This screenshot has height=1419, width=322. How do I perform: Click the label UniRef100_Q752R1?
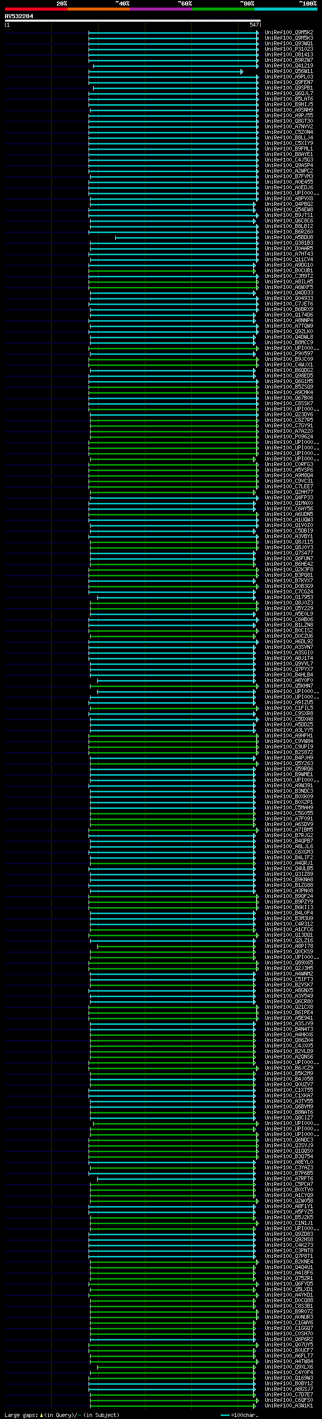tap(289, 1278)
